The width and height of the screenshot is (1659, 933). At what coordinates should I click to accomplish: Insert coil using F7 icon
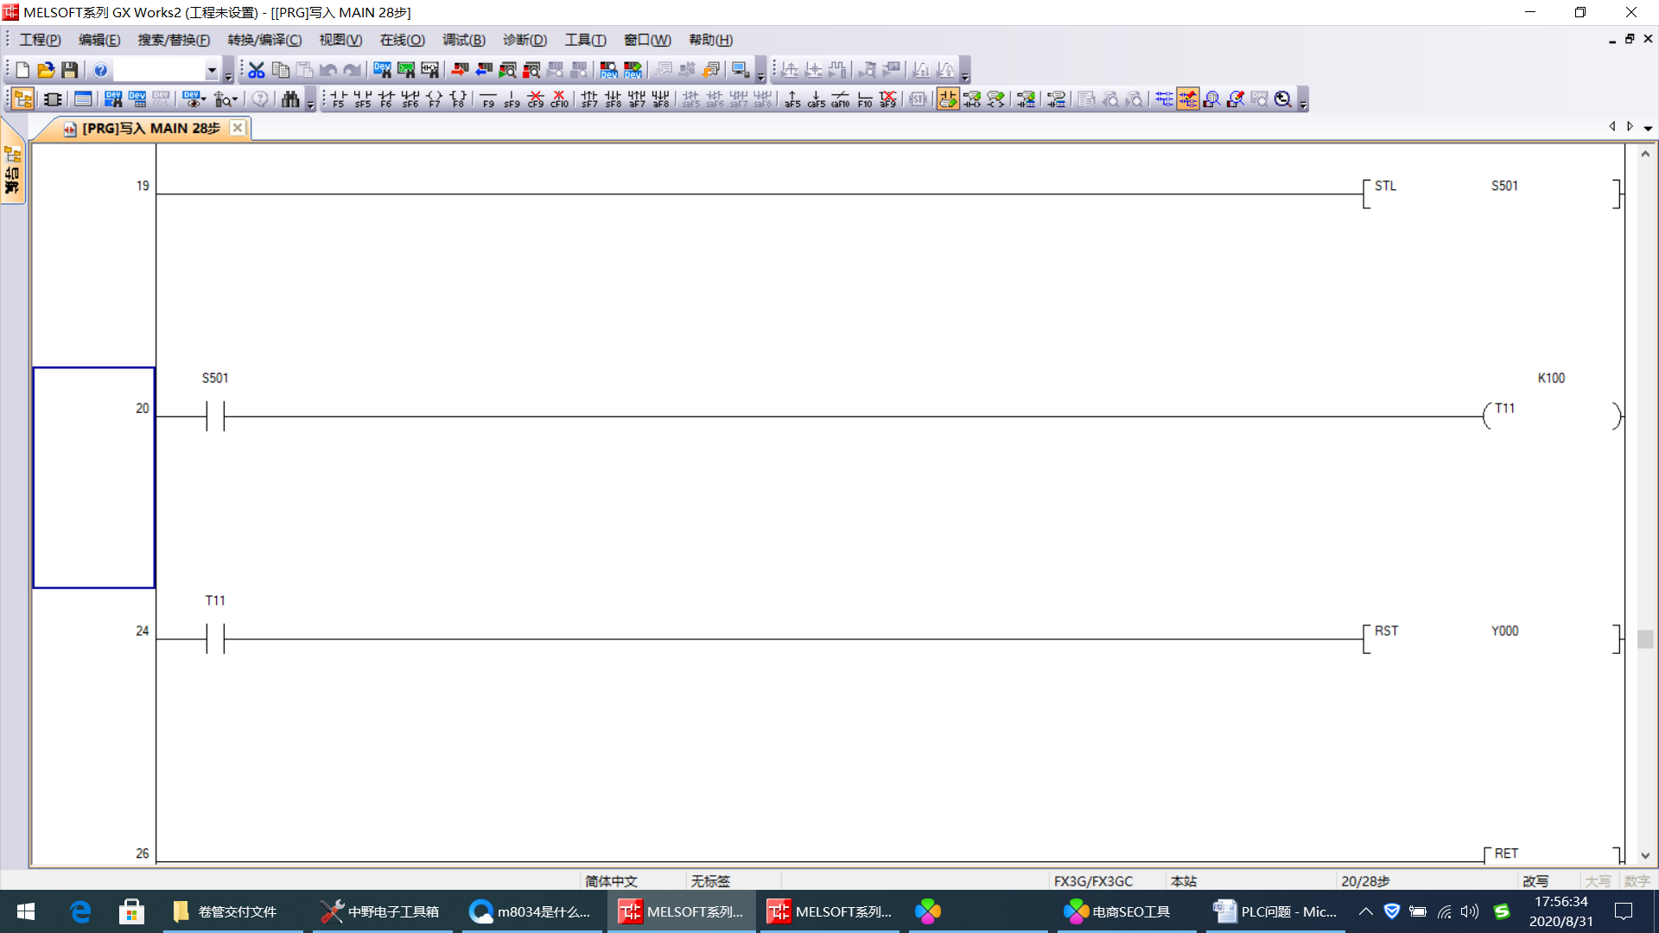pyautogui.click(x=435, y=99)
